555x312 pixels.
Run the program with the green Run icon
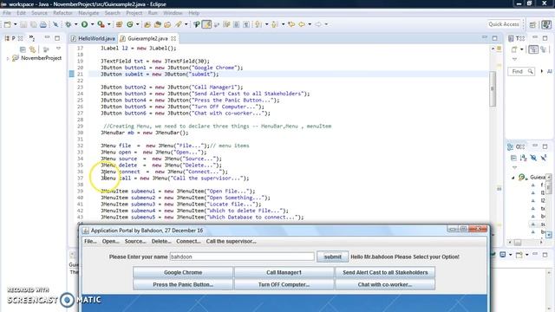[x=85, y=24]
